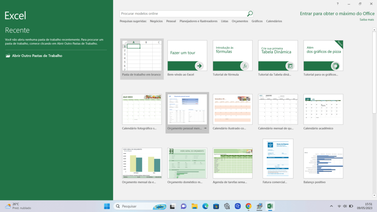
Task: Open the Agenda de tarefas semanal template
Action: coord(233,163)
